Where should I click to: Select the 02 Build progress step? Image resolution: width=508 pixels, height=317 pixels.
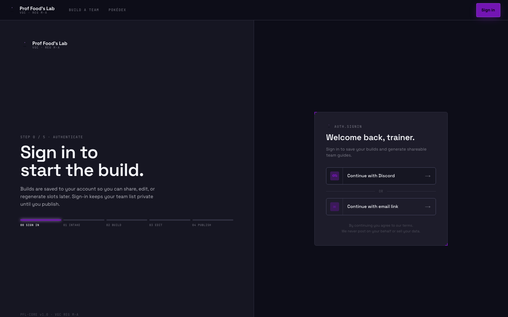coord(127,223)
